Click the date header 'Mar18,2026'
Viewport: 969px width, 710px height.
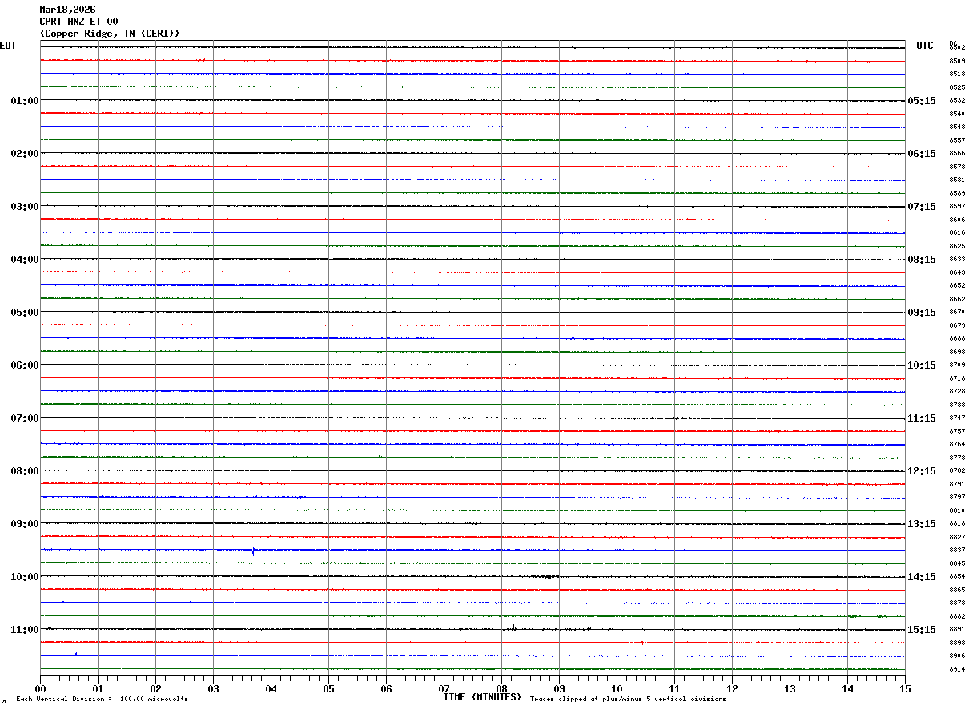[67, 10]
